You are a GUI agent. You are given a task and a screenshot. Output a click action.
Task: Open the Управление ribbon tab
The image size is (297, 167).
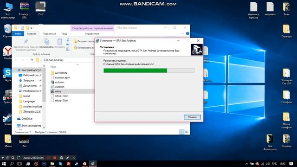pos(92,34)
